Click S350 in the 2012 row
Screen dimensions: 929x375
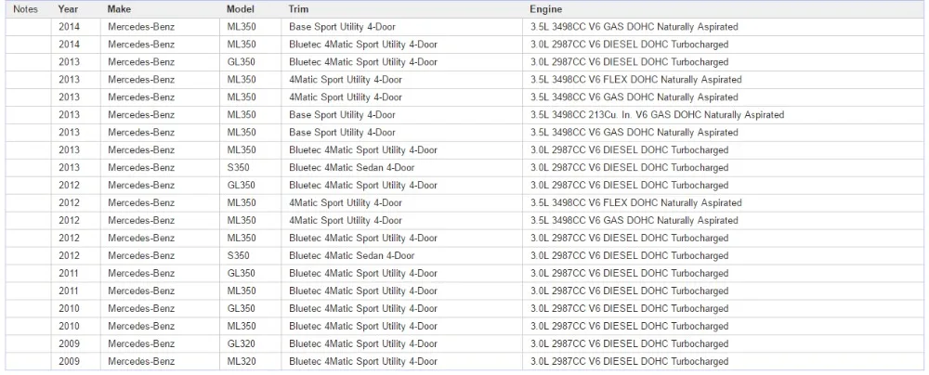point(238,256)
